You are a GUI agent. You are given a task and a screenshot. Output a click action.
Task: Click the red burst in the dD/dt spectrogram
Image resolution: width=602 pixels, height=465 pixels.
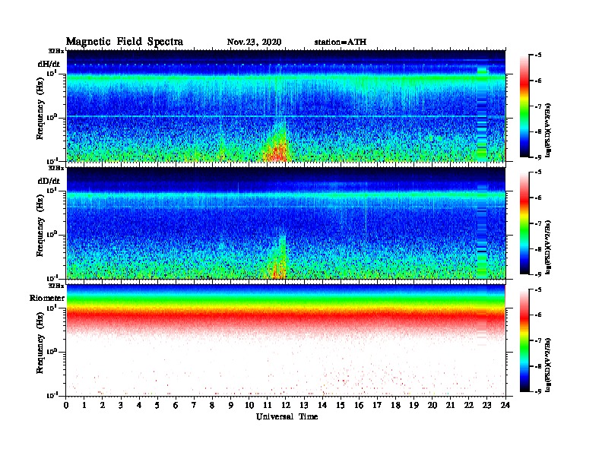click(279, 270)
